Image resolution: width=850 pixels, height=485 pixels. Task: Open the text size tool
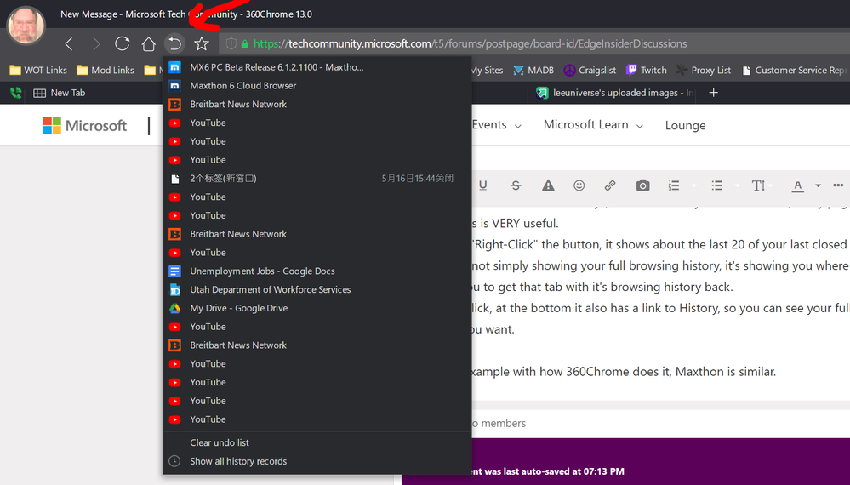(758, 185)
